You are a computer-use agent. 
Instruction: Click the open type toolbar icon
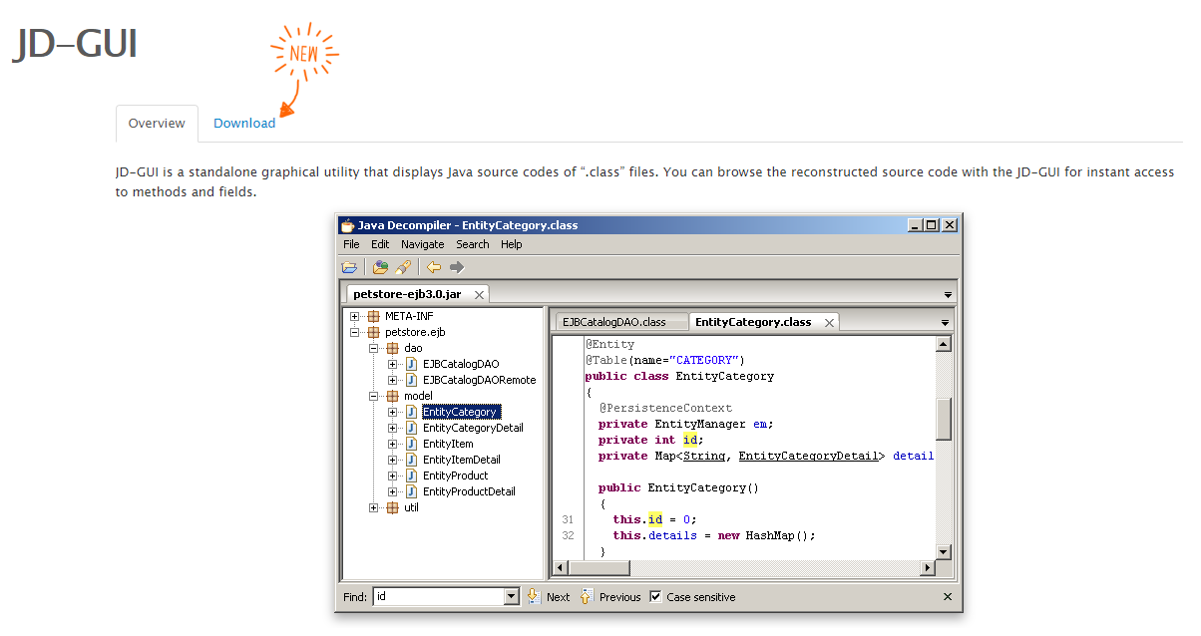pyautogui.click(x=381, y=267)
